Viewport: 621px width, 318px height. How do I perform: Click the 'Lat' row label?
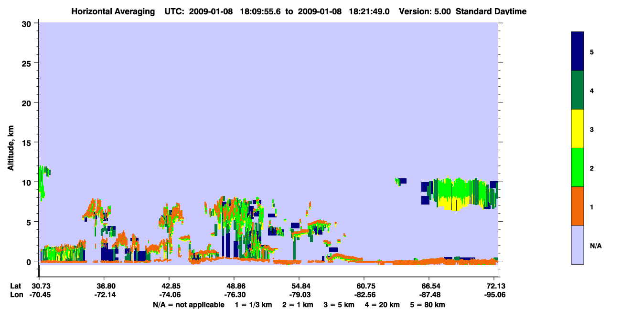tap(15, 286)
